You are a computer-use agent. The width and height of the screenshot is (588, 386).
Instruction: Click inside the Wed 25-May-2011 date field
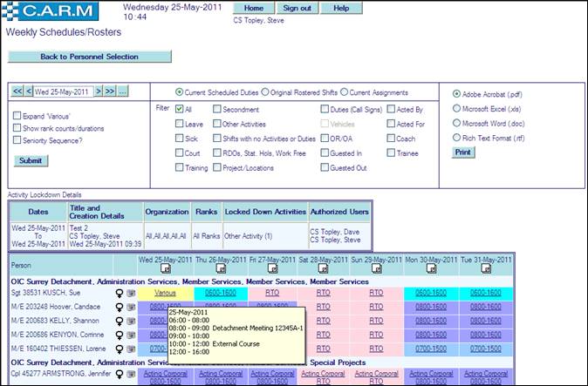point(65,91)
